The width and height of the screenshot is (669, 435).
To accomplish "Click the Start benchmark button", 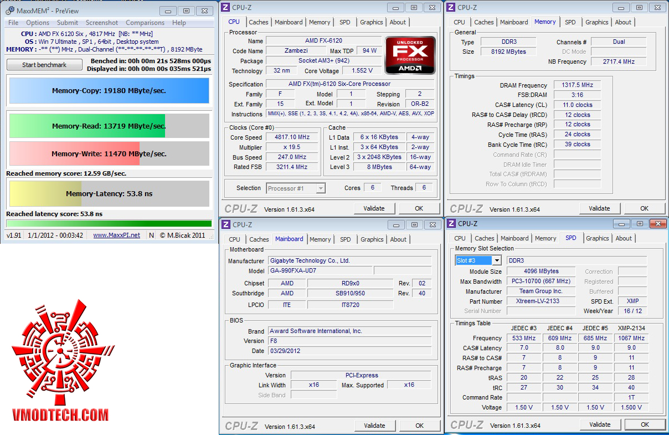I will [x=44, y=65].
